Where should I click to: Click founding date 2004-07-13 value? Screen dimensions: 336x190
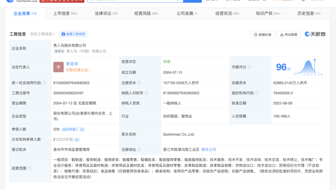pyautogui.click(x=173, y=72)
